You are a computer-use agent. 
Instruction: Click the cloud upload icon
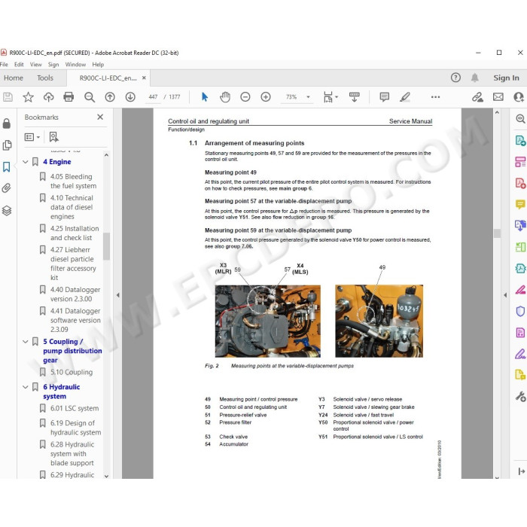(x=49, y=97)
